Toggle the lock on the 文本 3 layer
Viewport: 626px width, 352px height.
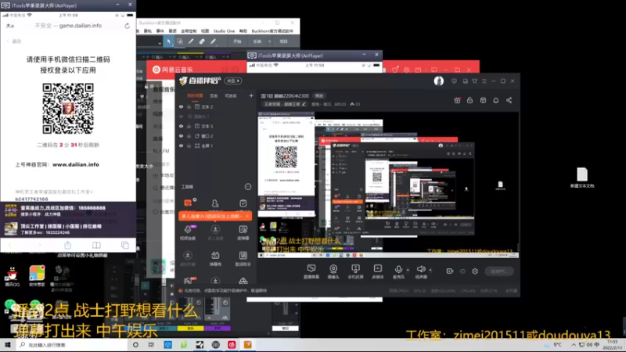[x=189, y=126]
